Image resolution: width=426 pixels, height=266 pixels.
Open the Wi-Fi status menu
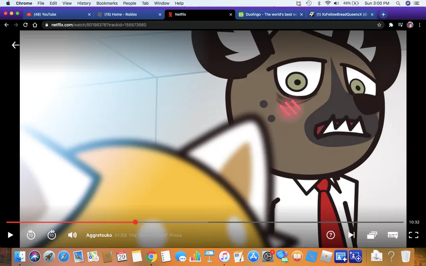pyautogui.click(x=328, y=3)
